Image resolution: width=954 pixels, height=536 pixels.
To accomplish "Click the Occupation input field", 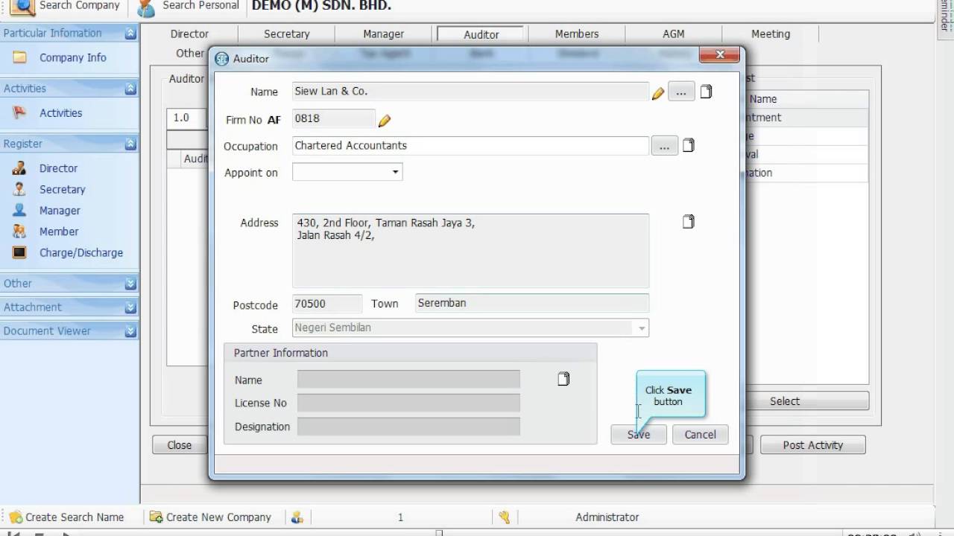I will (x=470, y=146).
